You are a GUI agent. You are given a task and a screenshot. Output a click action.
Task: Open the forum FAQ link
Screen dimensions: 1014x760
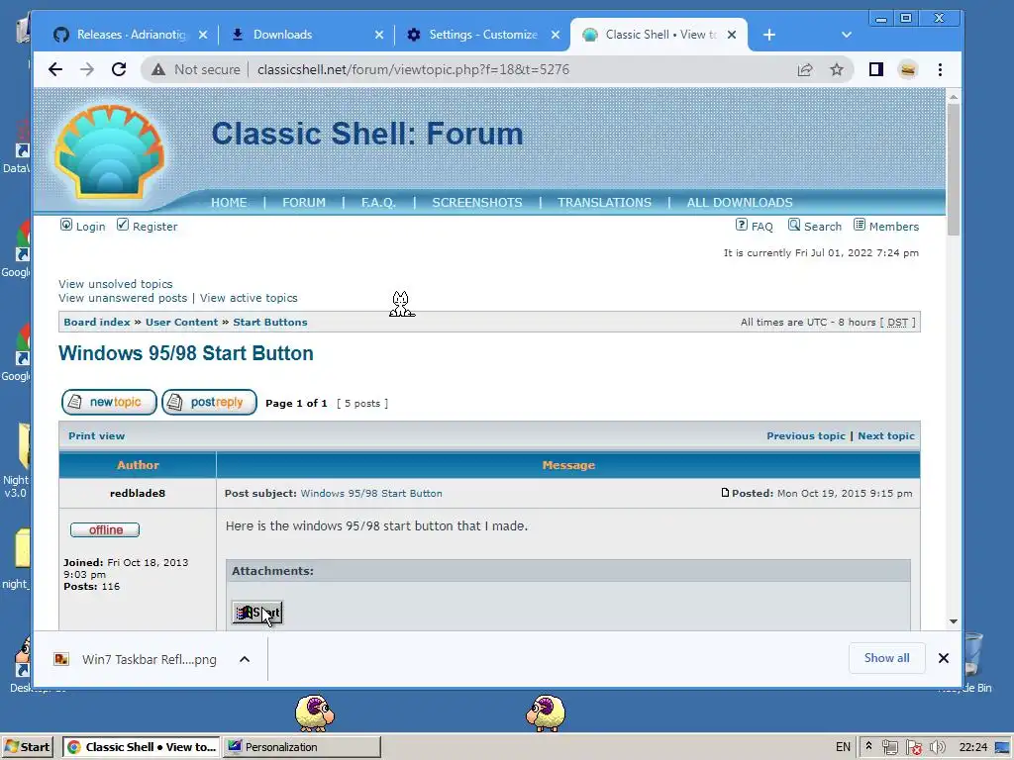click(x=761, y=227)
